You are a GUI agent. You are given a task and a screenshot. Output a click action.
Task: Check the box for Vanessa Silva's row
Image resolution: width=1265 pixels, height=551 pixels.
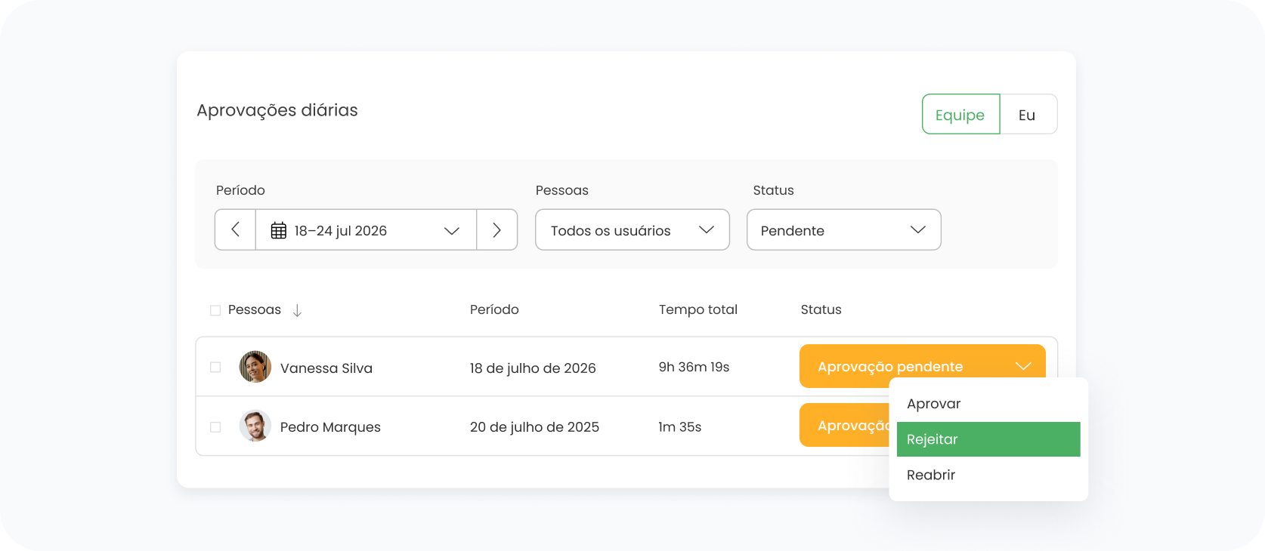[x=215, y=368]
